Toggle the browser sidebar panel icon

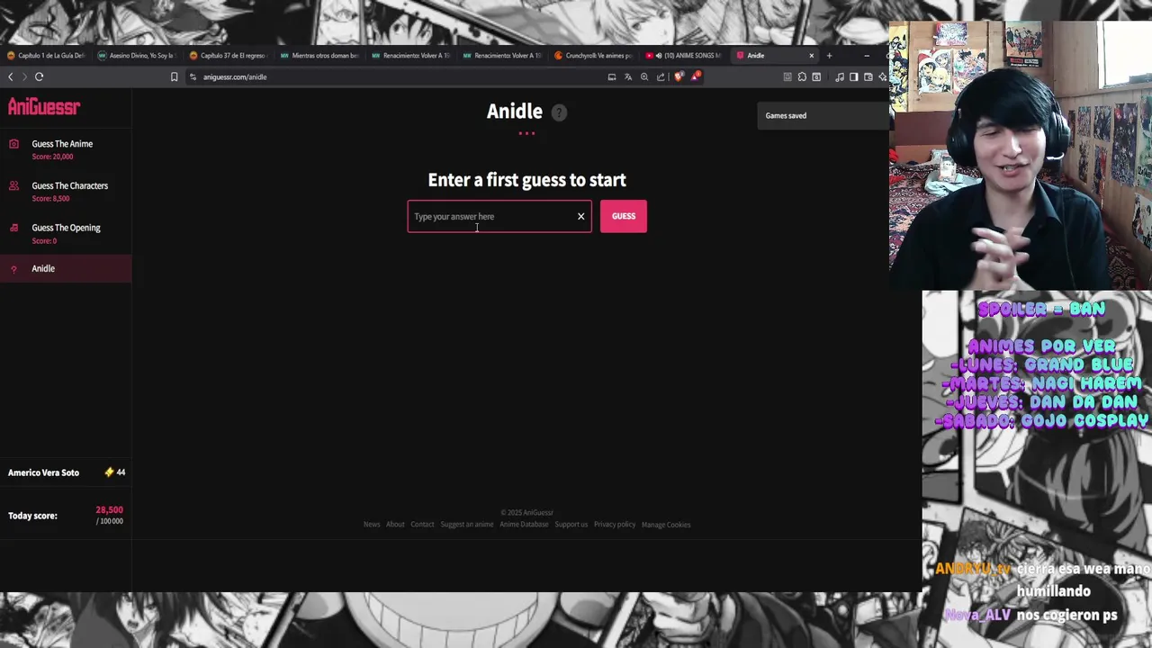pyautogui.click(x=854, y=76)
